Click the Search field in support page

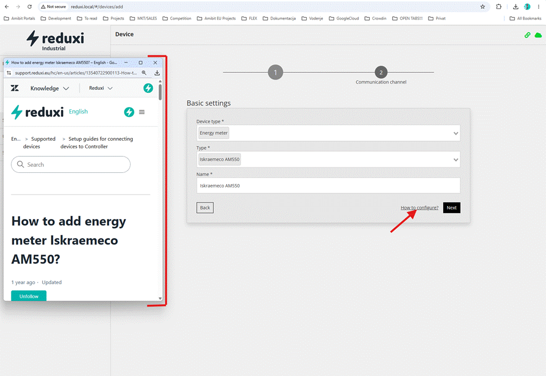point(71,164)
